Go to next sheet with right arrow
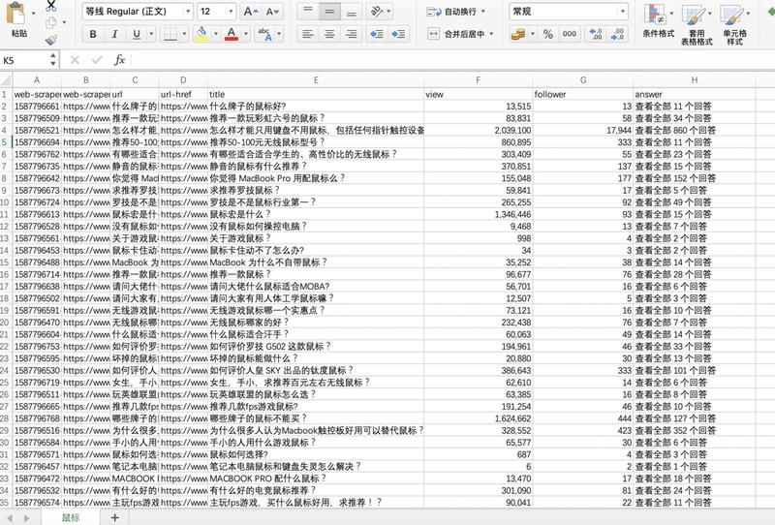Image resolution: width=775 pixels, height=525 pixels. click(27, 517)
